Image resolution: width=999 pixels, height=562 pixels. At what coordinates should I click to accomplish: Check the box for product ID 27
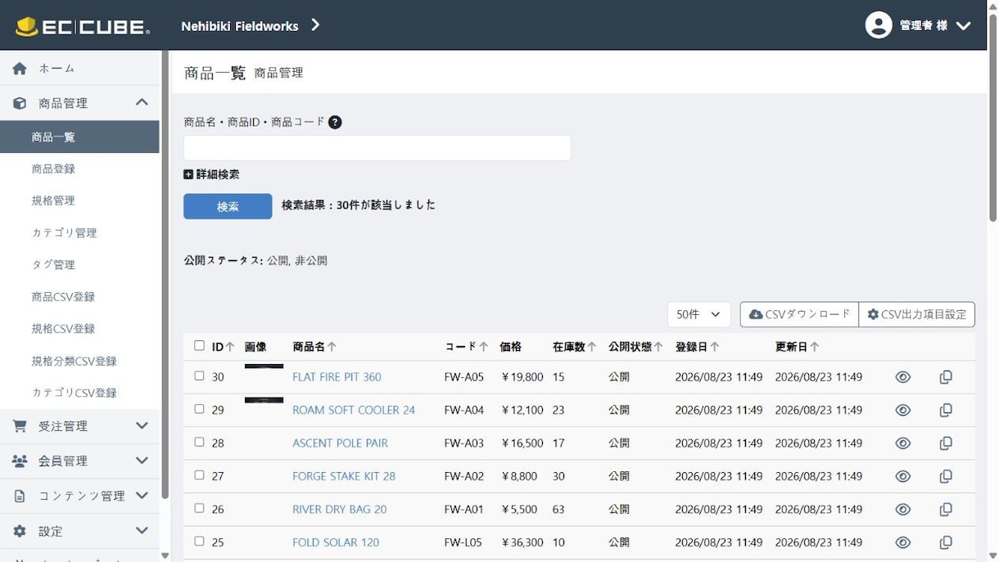[x=199, y=475]
